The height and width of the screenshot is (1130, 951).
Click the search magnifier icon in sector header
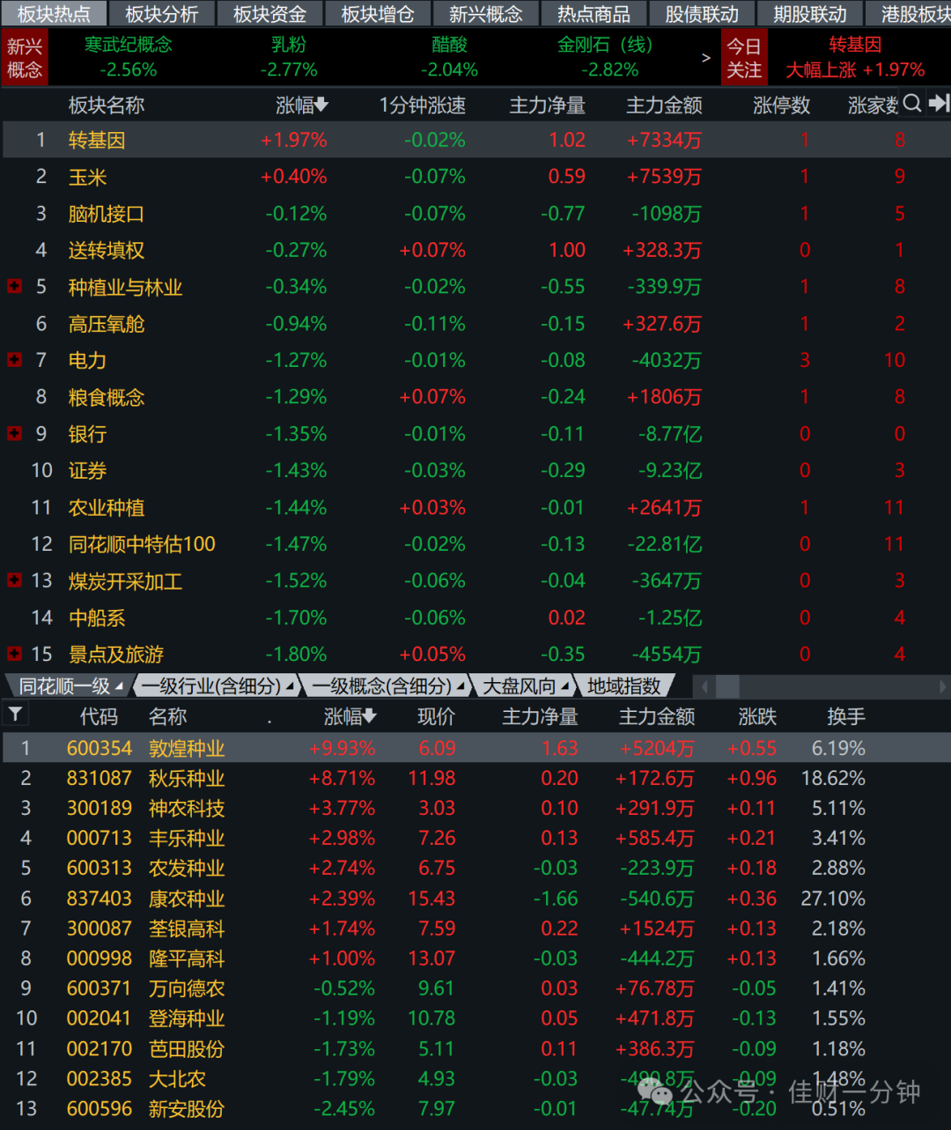click(912, 104)
